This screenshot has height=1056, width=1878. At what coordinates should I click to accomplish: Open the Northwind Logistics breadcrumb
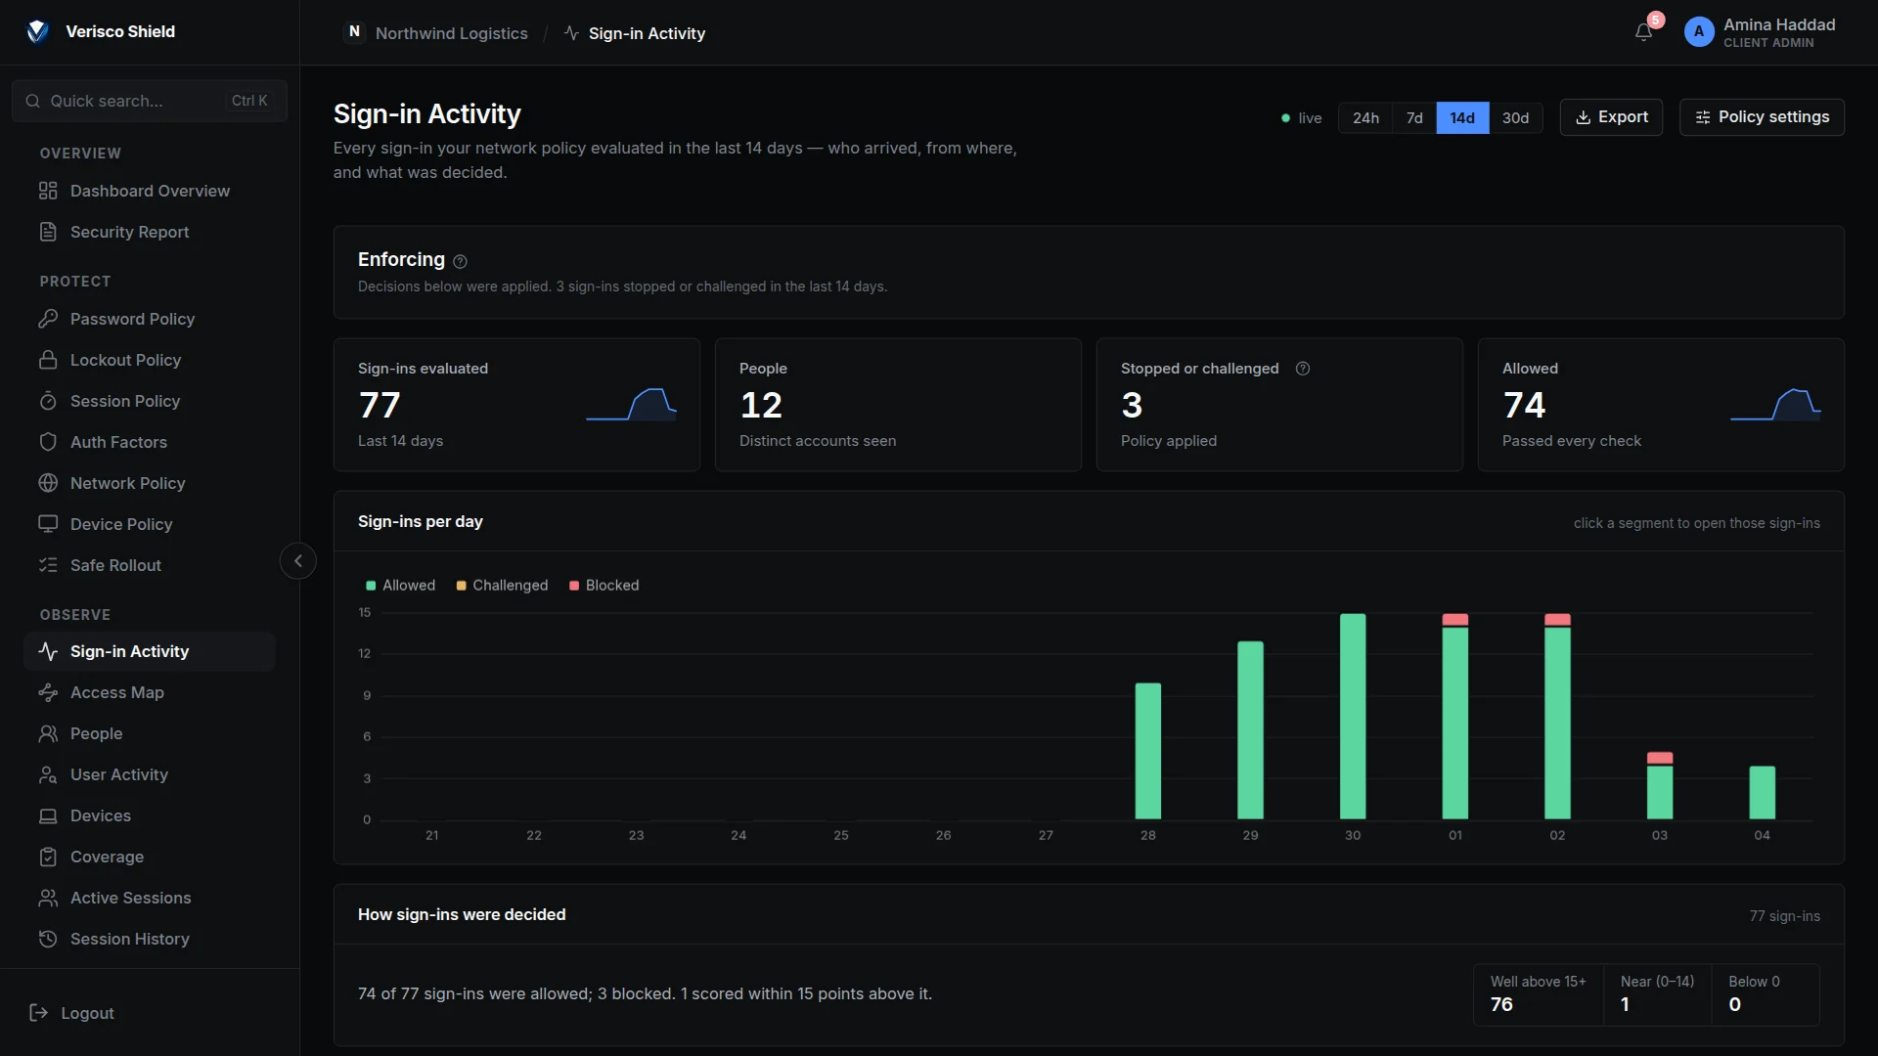click(436, 33)
